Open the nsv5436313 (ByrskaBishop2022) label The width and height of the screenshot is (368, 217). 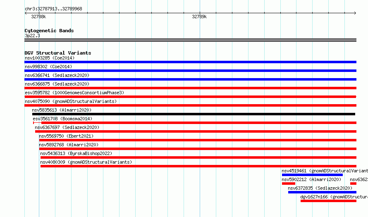click(x=76, y=153)
